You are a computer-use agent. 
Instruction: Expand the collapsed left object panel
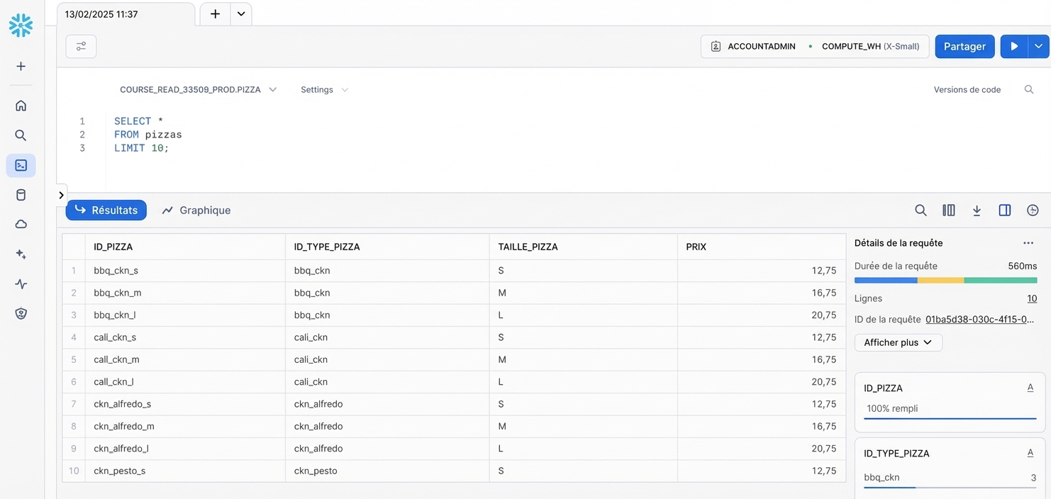coord(62,195)
